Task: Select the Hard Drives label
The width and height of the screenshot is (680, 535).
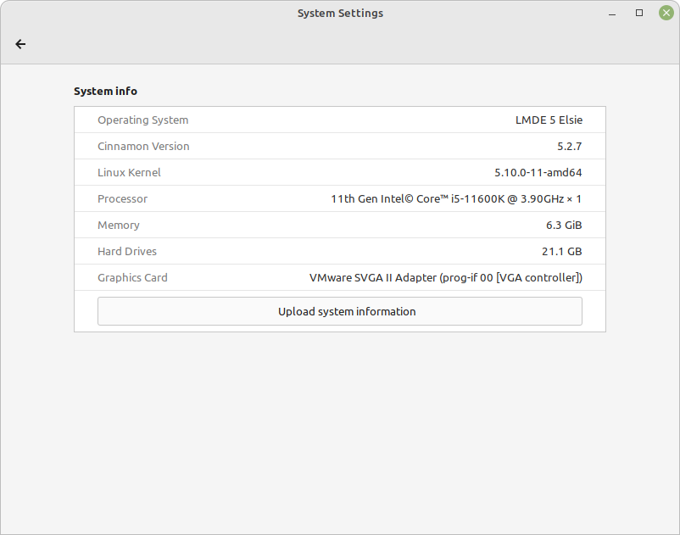Action: (127, 252)
